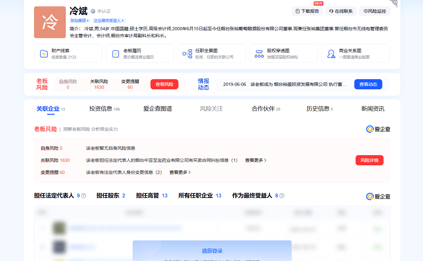Click the 财产线索 wallet icon

(44, 54)
